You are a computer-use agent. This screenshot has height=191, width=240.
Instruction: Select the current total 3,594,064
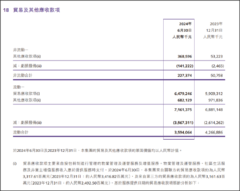point(183,132)
